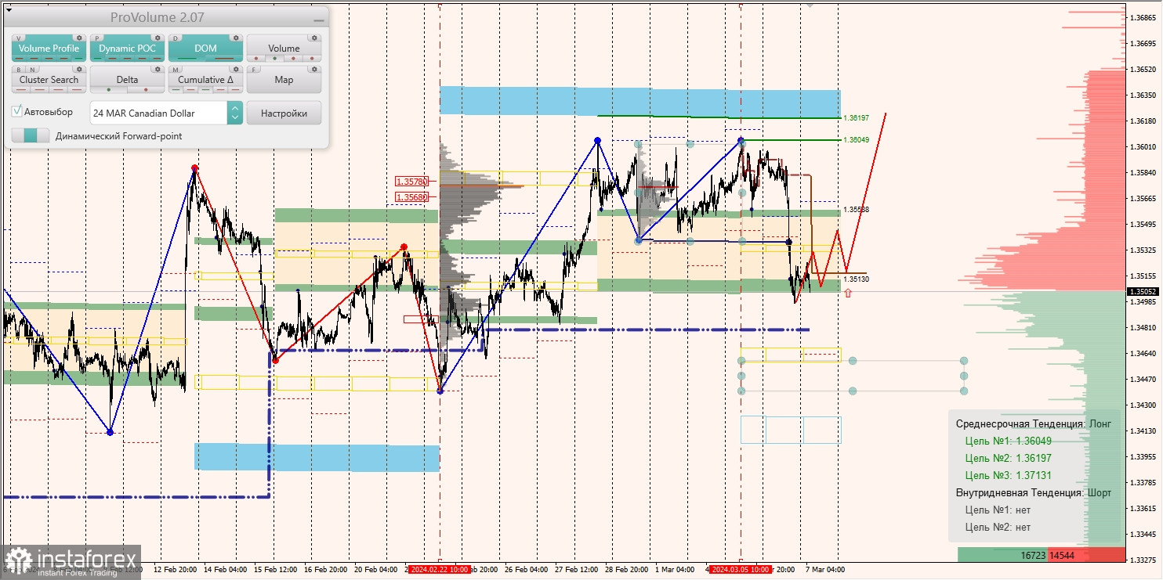Click the N hotkey tag on Cluster Search
This screenshot has width=1163, height=580.
pos(31,69)
